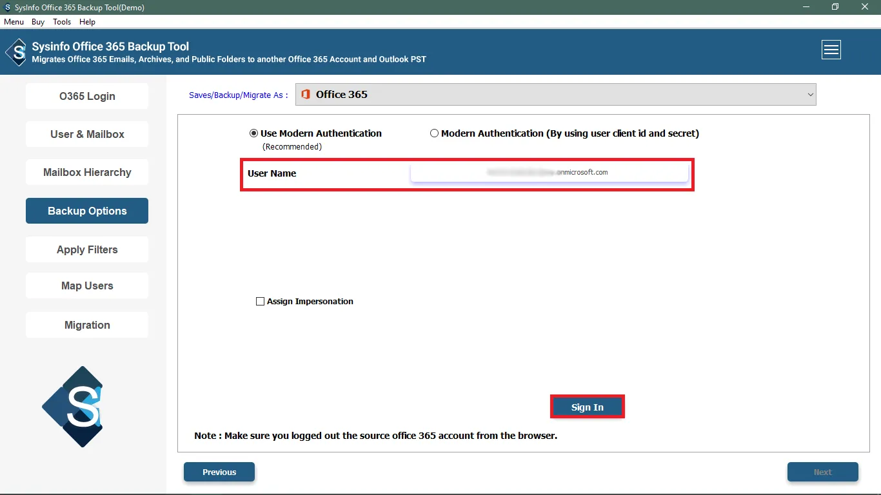Open the Help menu

[87, 22]
